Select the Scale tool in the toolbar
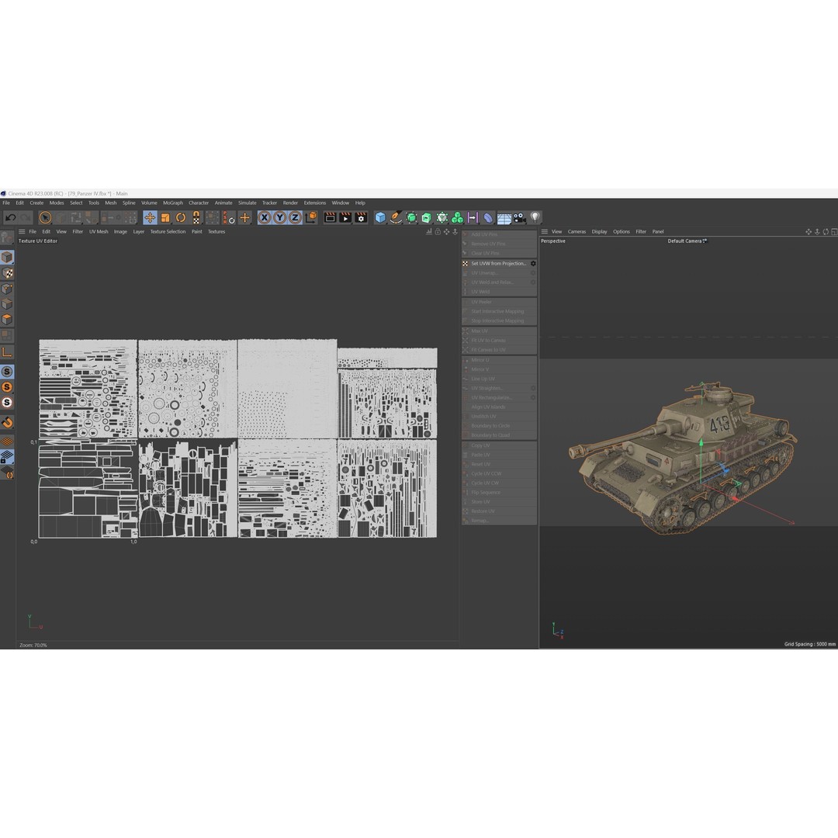Image resolution: width=838 pixels, height=838 pixels. coord(166,217)
